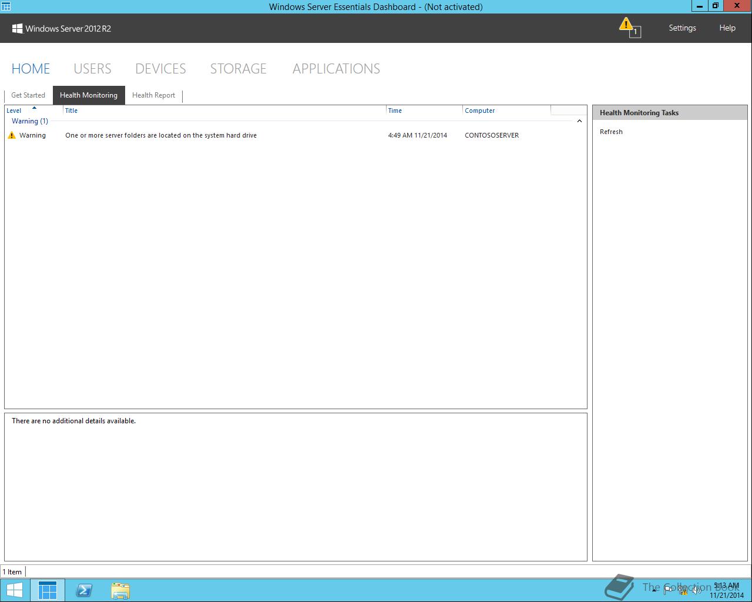The width and height of the screenshot is (752, 602).
Task: Sort by the Time column header
Action: (424, 111)
